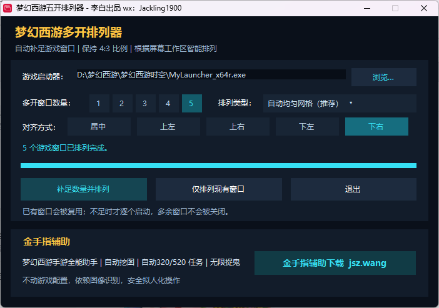The image size is (439, 308).
Task: Click the 梦幻西游多开排列器 heading
Action: (69, 32)
